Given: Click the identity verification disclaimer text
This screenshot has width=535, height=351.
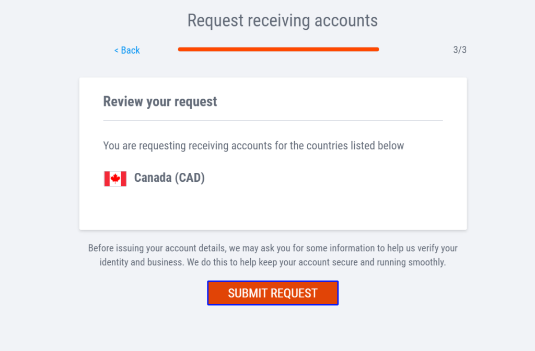Looking at the screenshot, I should (x=272, y=255).
